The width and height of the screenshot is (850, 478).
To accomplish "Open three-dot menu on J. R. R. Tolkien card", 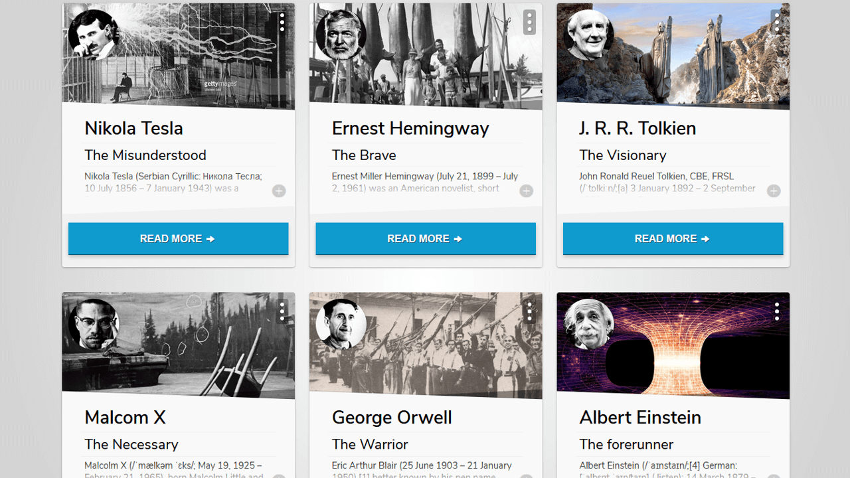I will click(776, 22).
